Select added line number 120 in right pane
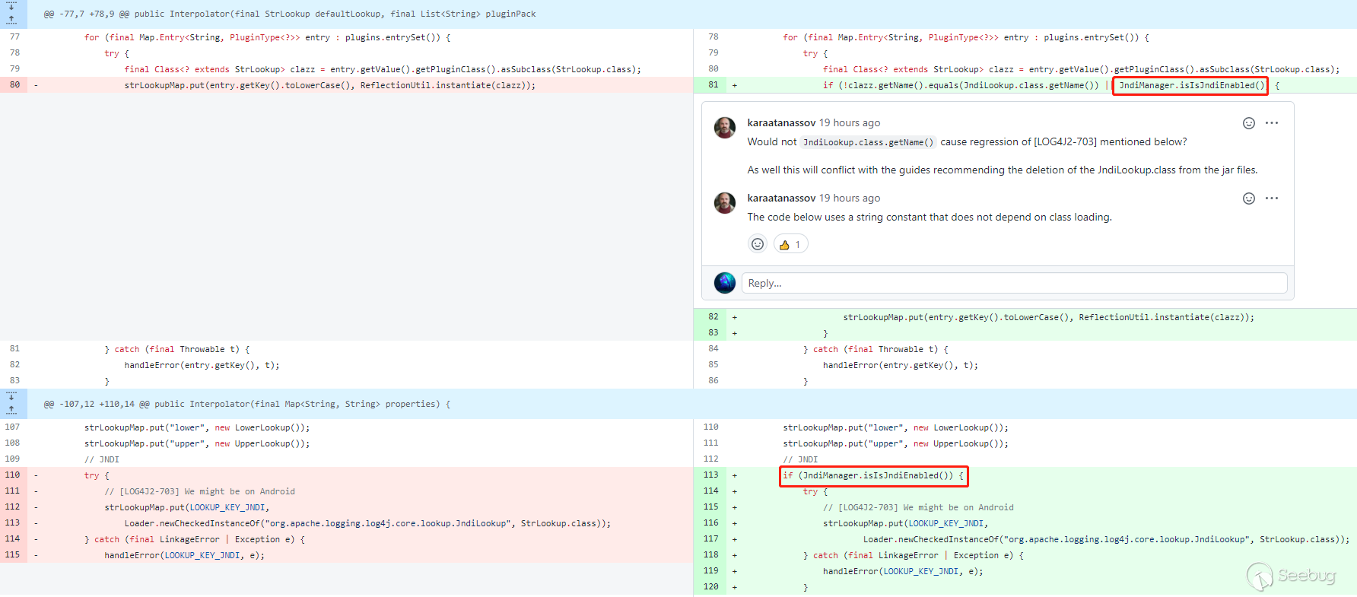Screen dimensions: 1357x597 pos(711,587)
